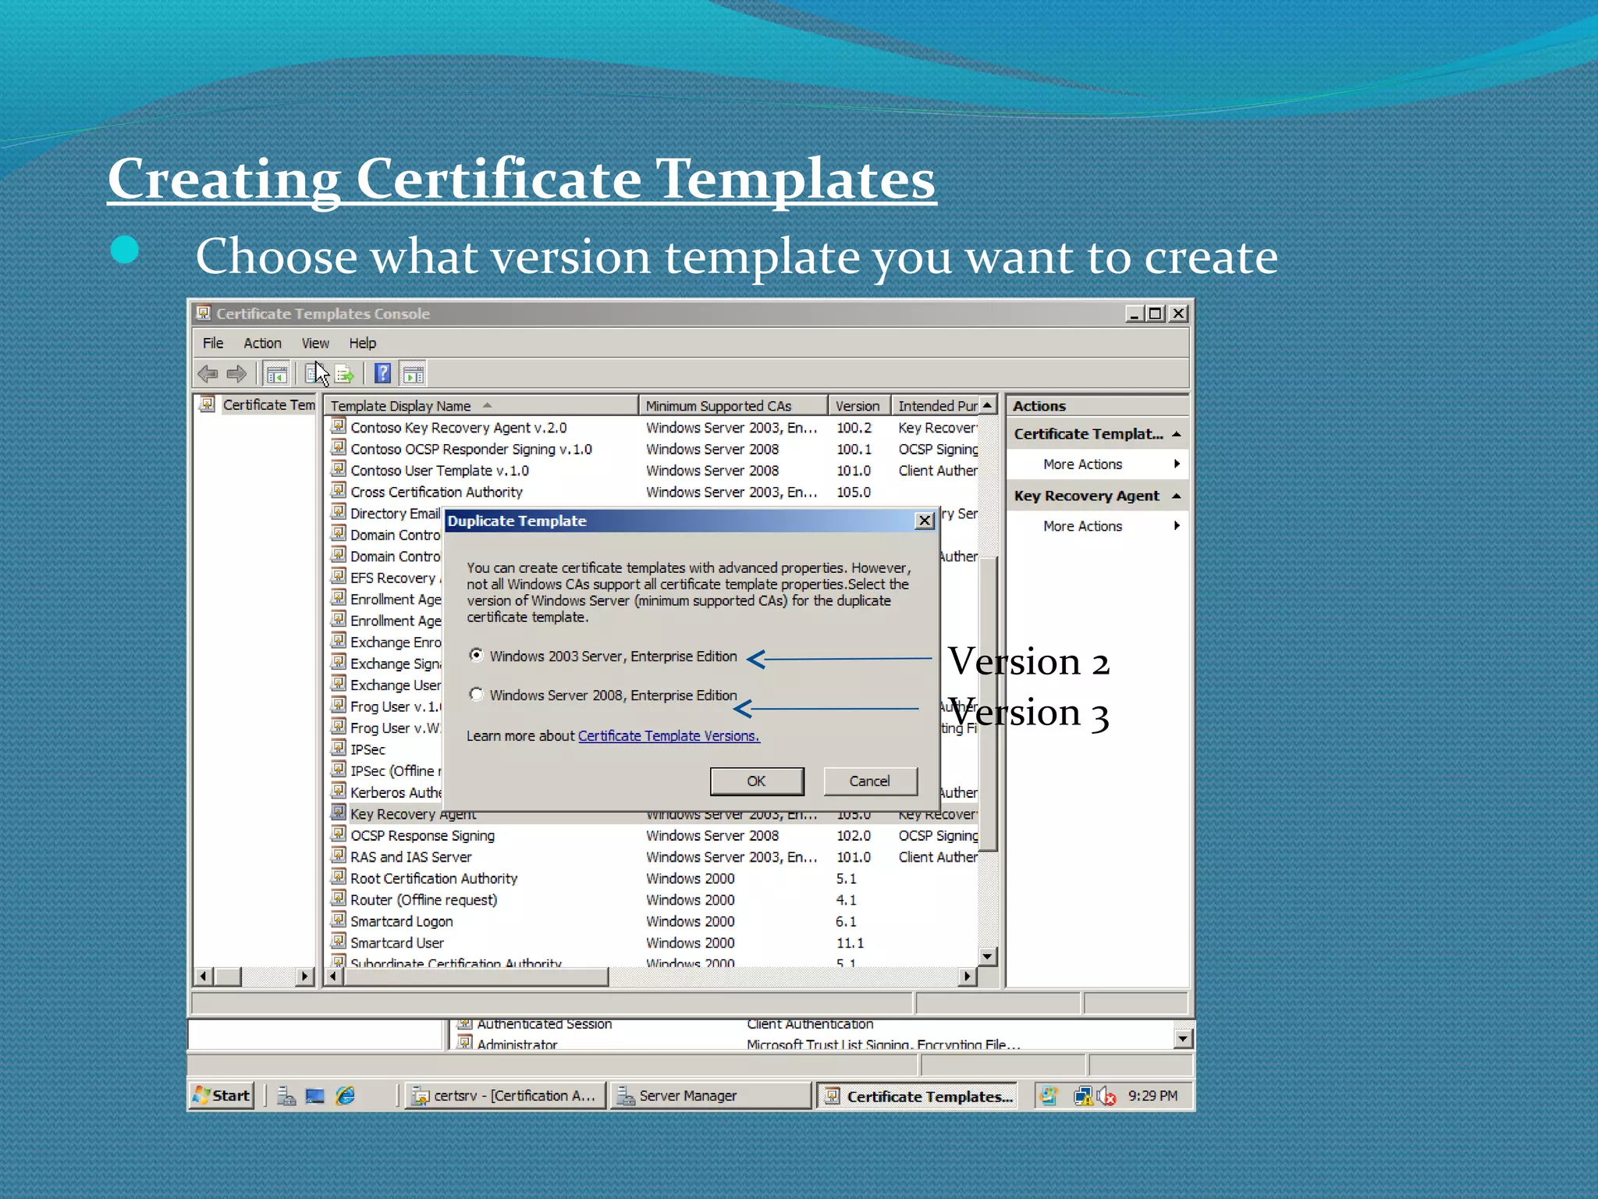Sort by Template Display Name column header
Image resolution: width=1598 pixels, height=1199 pixels.
481,405
